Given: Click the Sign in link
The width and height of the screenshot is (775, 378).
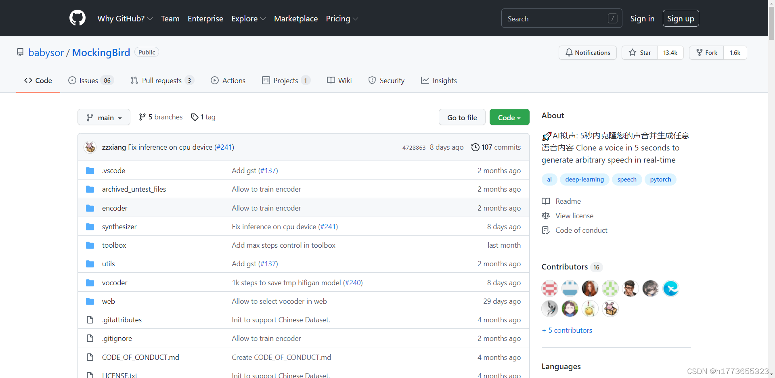Looking at the screenshot, I should coord(642,19).
